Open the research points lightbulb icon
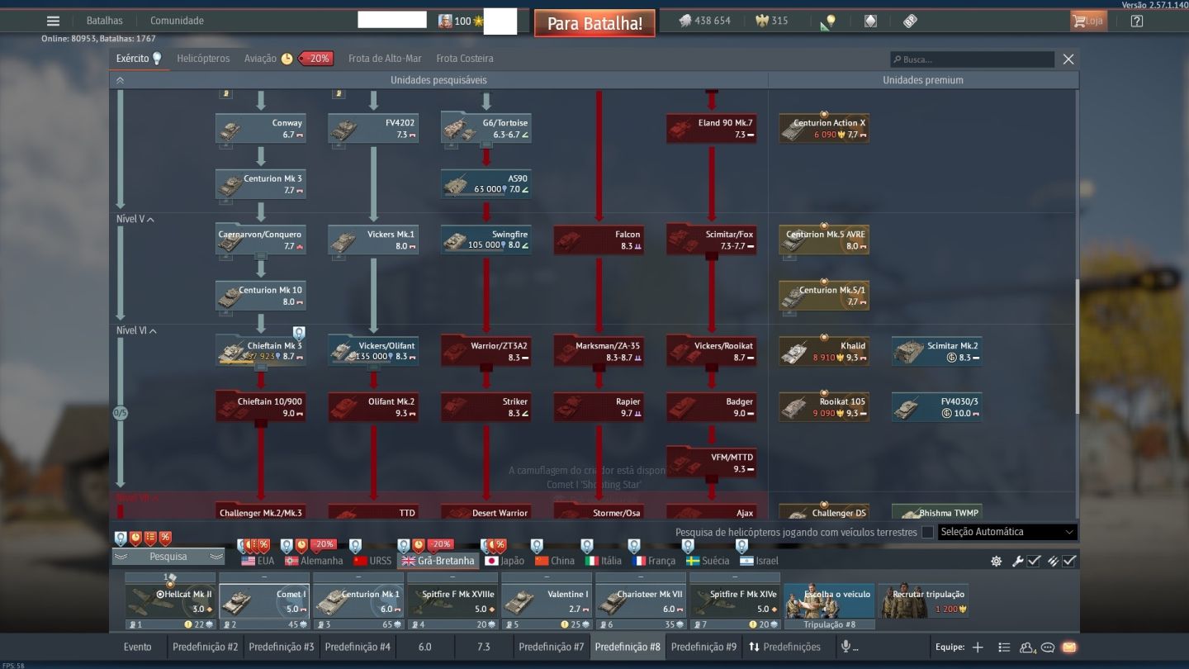 [829, 21]
